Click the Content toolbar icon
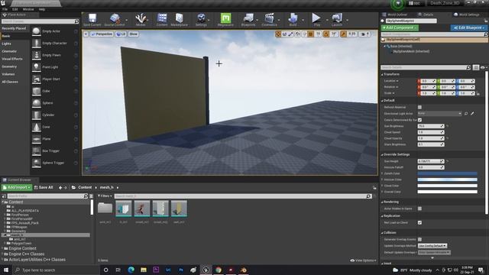This screenshot has height=275, width=489. click(162, 18)
